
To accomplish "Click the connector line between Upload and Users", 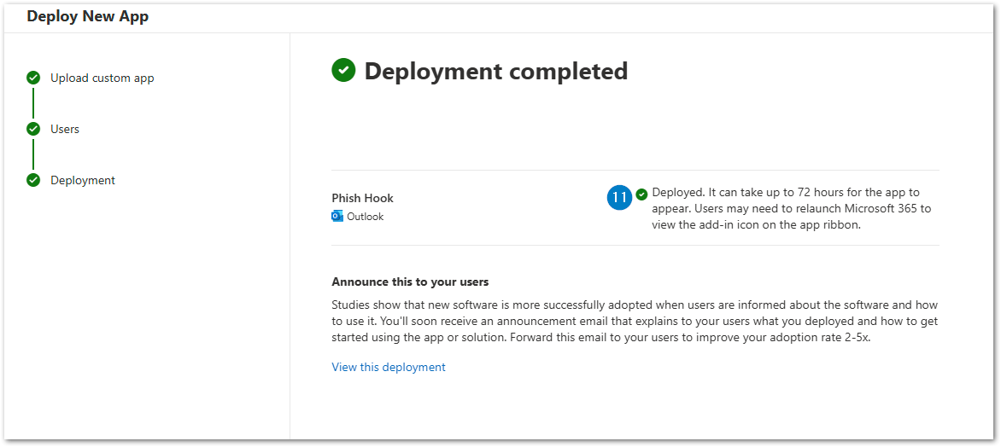I will point(33,103).
